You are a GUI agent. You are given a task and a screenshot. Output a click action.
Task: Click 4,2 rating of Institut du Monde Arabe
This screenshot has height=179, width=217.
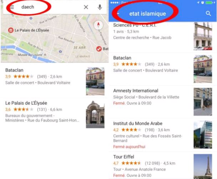pos(127,130)
